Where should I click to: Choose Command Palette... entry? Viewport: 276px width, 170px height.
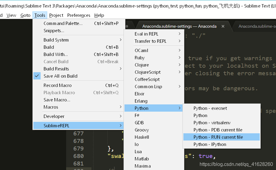pyautogui.click(x=78, y=23)
